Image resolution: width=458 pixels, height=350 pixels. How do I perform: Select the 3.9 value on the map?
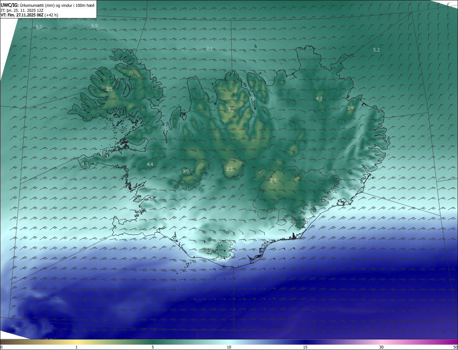(x=350, y=108)
